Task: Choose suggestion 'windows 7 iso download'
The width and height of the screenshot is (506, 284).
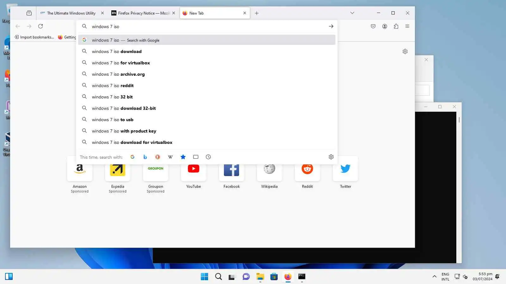Action: pyautogui.click(x=207, y=51)
